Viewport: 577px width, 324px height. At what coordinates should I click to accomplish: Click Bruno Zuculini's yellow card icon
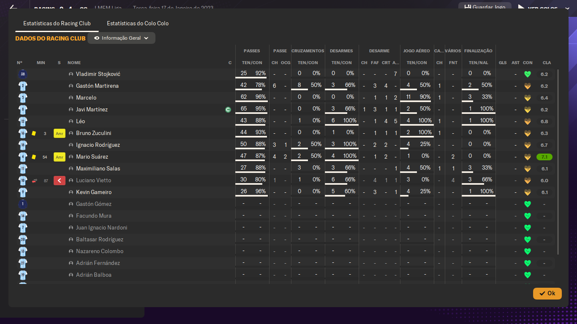coord(34,133)
